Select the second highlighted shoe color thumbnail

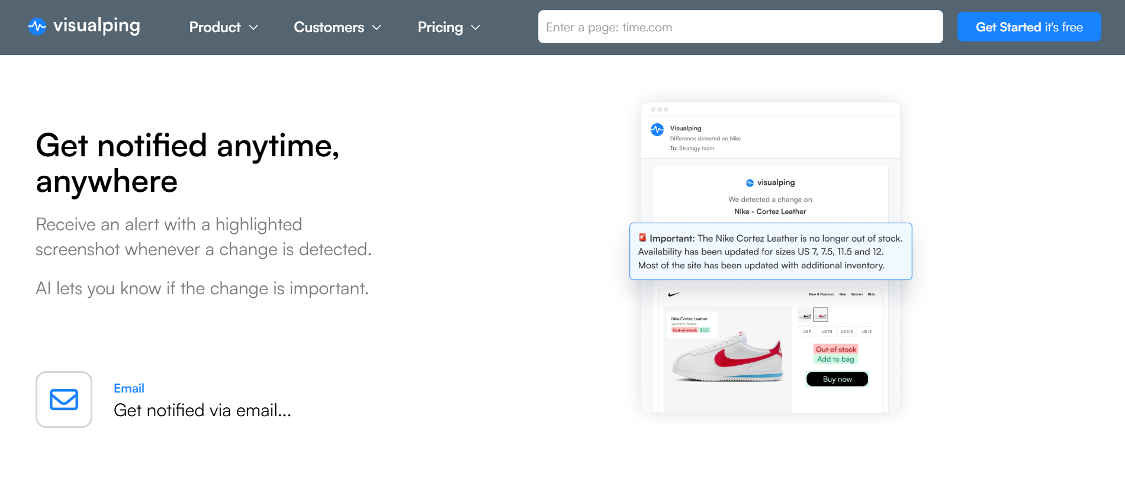(821, 315)
